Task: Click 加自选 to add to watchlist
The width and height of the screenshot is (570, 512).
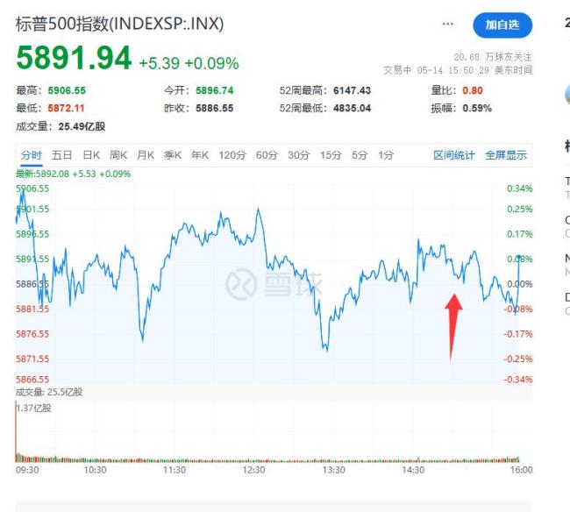Action: 502,25
